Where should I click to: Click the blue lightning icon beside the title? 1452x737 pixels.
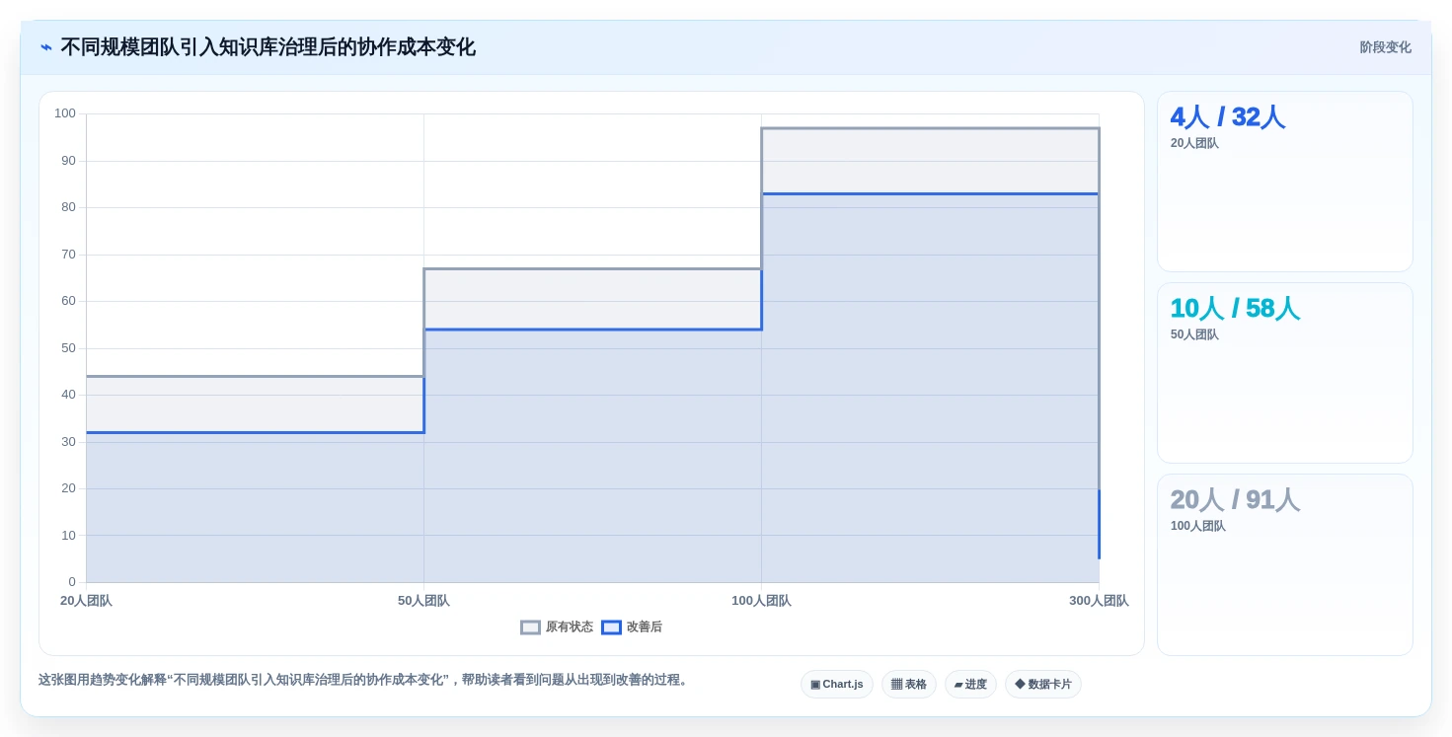pyautogui.click(x=45, y=47)
